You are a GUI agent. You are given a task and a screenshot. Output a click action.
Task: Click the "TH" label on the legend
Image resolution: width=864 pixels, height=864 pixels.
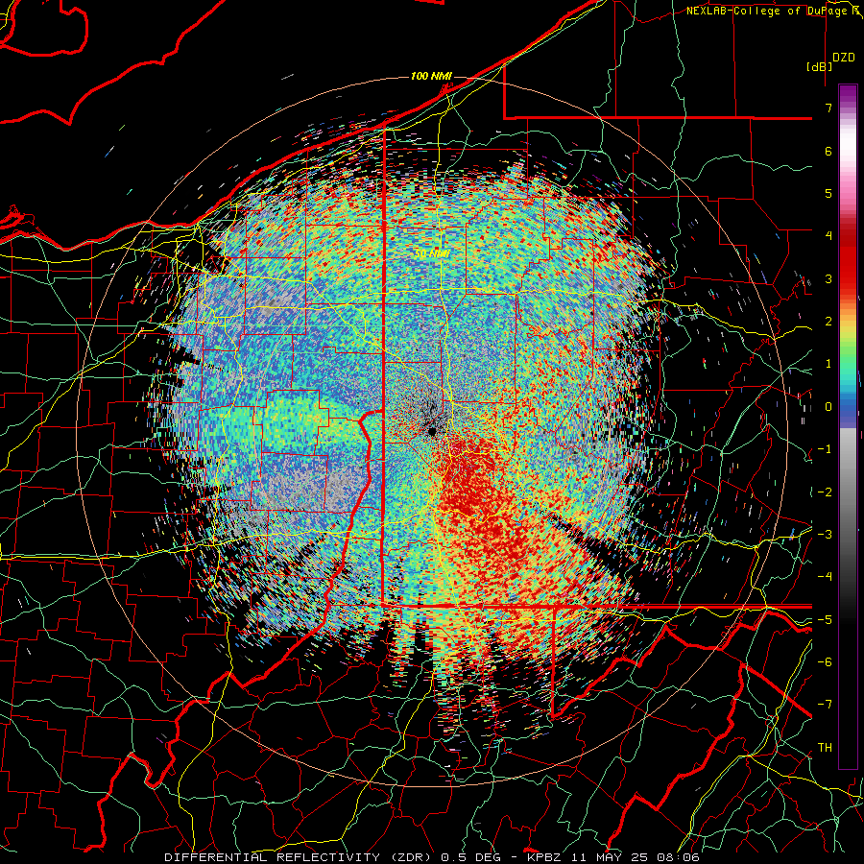tap(825, 748)
